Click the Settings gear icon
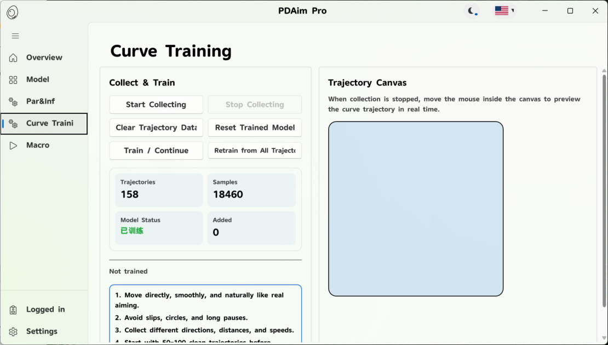The height and width of the screenshot is (345, 608). [x=13, y=332]
